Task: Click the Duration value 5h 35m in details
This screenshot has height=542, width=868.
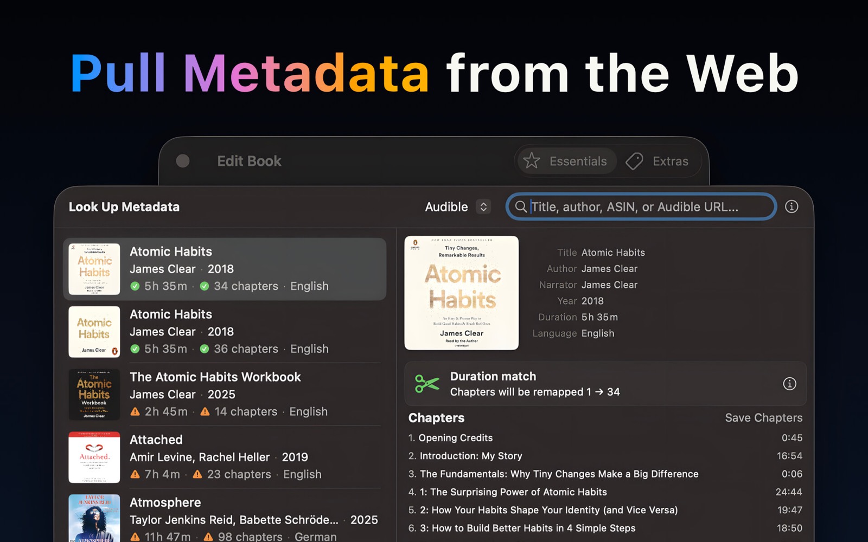Action: tap(599, 317)
